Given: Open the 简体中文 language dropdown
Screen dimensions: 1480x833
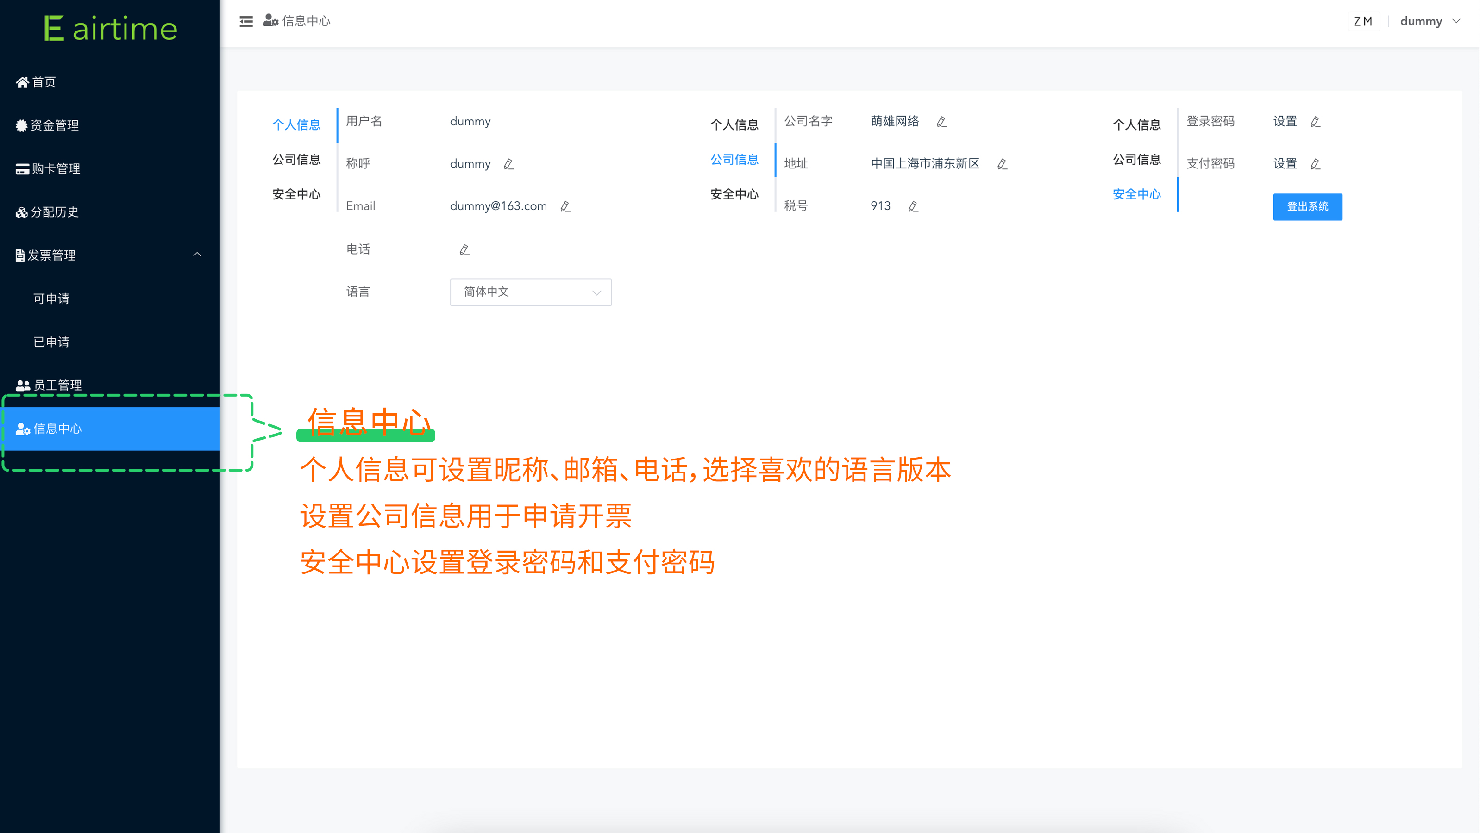Looking at the screenshot, I should (531, 292).
